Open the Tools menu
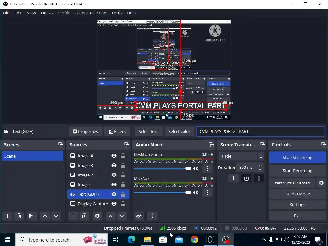Image resolution: width=328 pixels, height=246 pixels. [117, 13]
